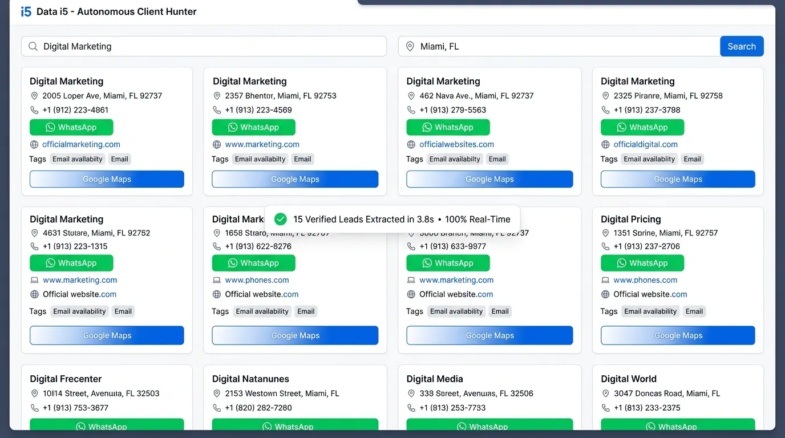Image resolution: width=785 pixels, height=438 pixels.
Task: Click the phone icon beside +1 (913) 622-8276
Action: coord(217,246)
